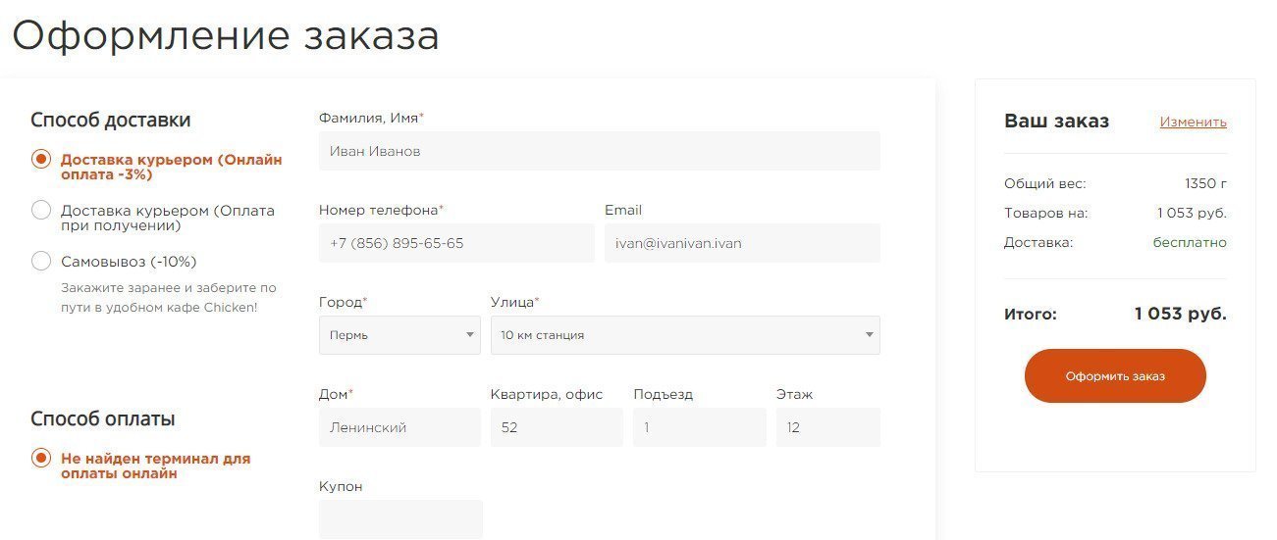This screenshot has height=540, width=1277.
Task: Click the Номер телефона field
Action: point(456,243)
